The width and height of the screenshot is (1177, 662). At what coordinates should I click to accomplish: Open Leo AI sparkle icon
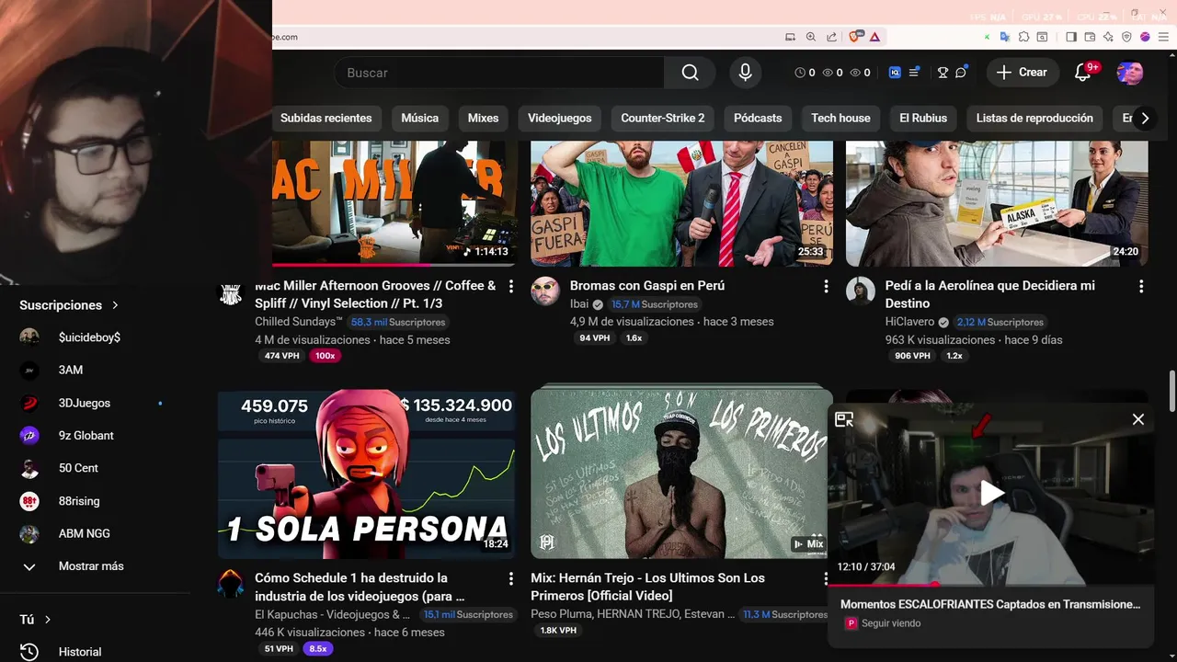[x=1108, y=37]
